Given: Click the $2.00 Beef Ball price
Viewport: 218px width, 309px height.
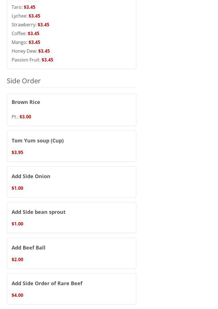Looking at the screenshot, I should [17, 259].
